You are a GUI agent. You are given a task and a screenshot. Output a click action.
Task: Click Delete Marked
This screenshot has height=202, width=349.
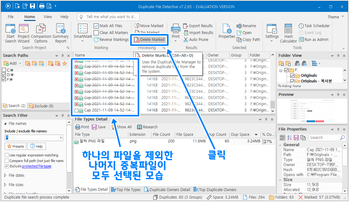149,40
